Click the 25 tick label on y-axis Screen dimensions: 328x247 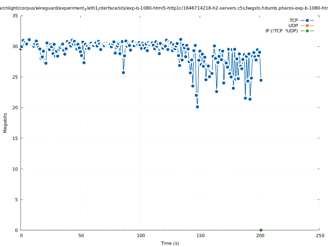[x=15, y=77]
